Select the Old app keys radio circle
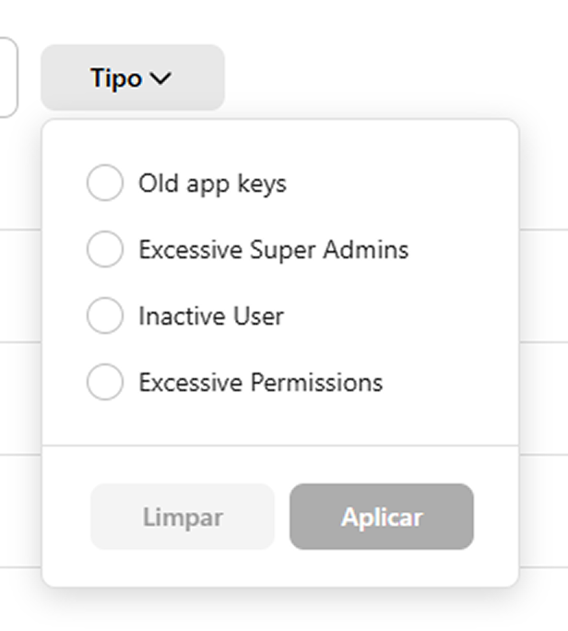The width and height of the screenshot is (568, 631). pyautogui.click(x=104, y=183)
